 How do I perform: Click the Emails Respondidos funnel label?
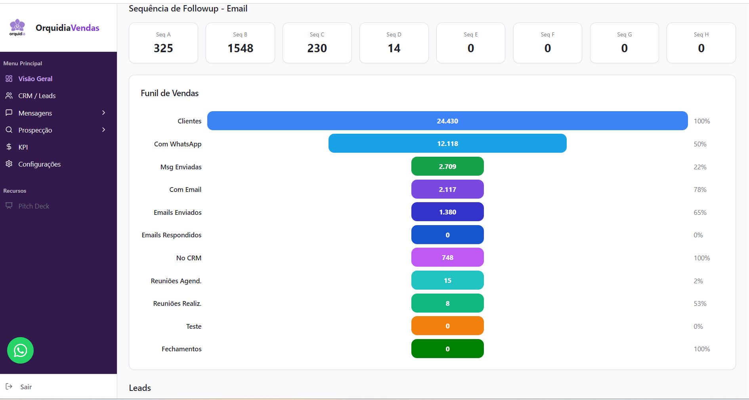pyautogui.click(x=172, y=235)
